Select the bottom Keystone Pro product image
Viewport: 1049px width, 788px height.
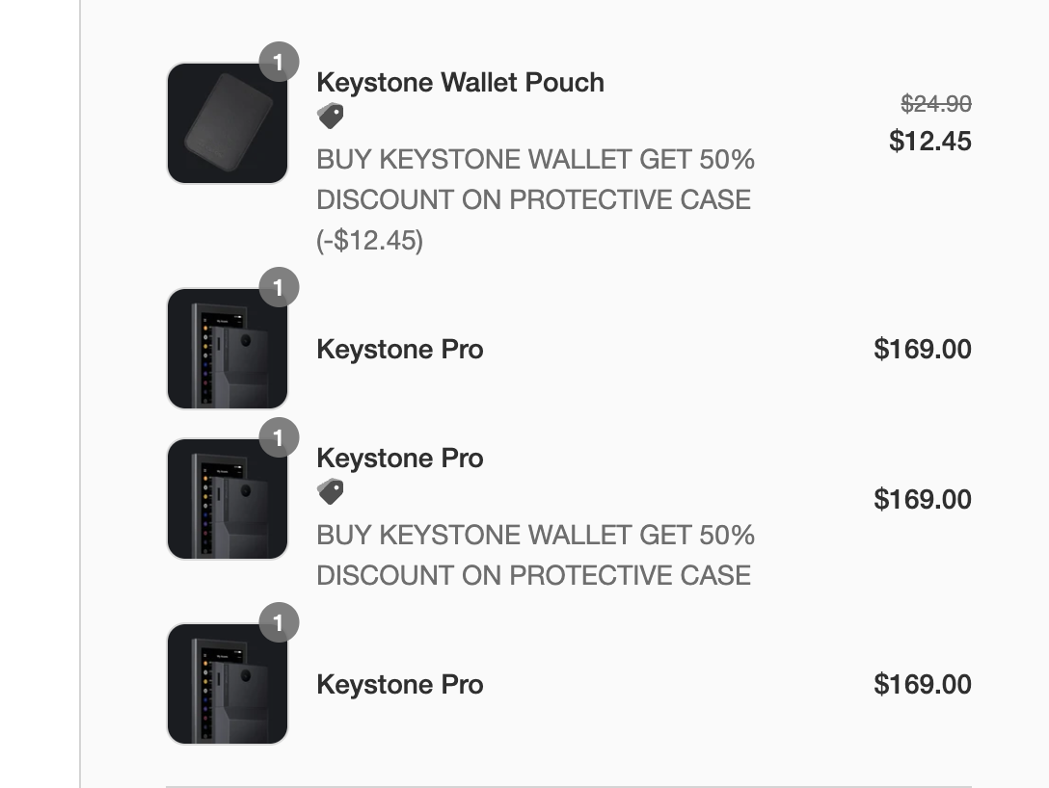pos(227,684)
